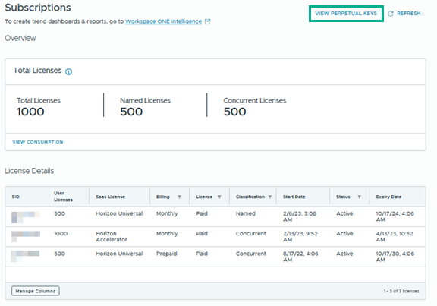Screen dimensions: 437x306
Task: Click the 10/17/24, 4:06 AM expiry date
Action: point(395,216)
